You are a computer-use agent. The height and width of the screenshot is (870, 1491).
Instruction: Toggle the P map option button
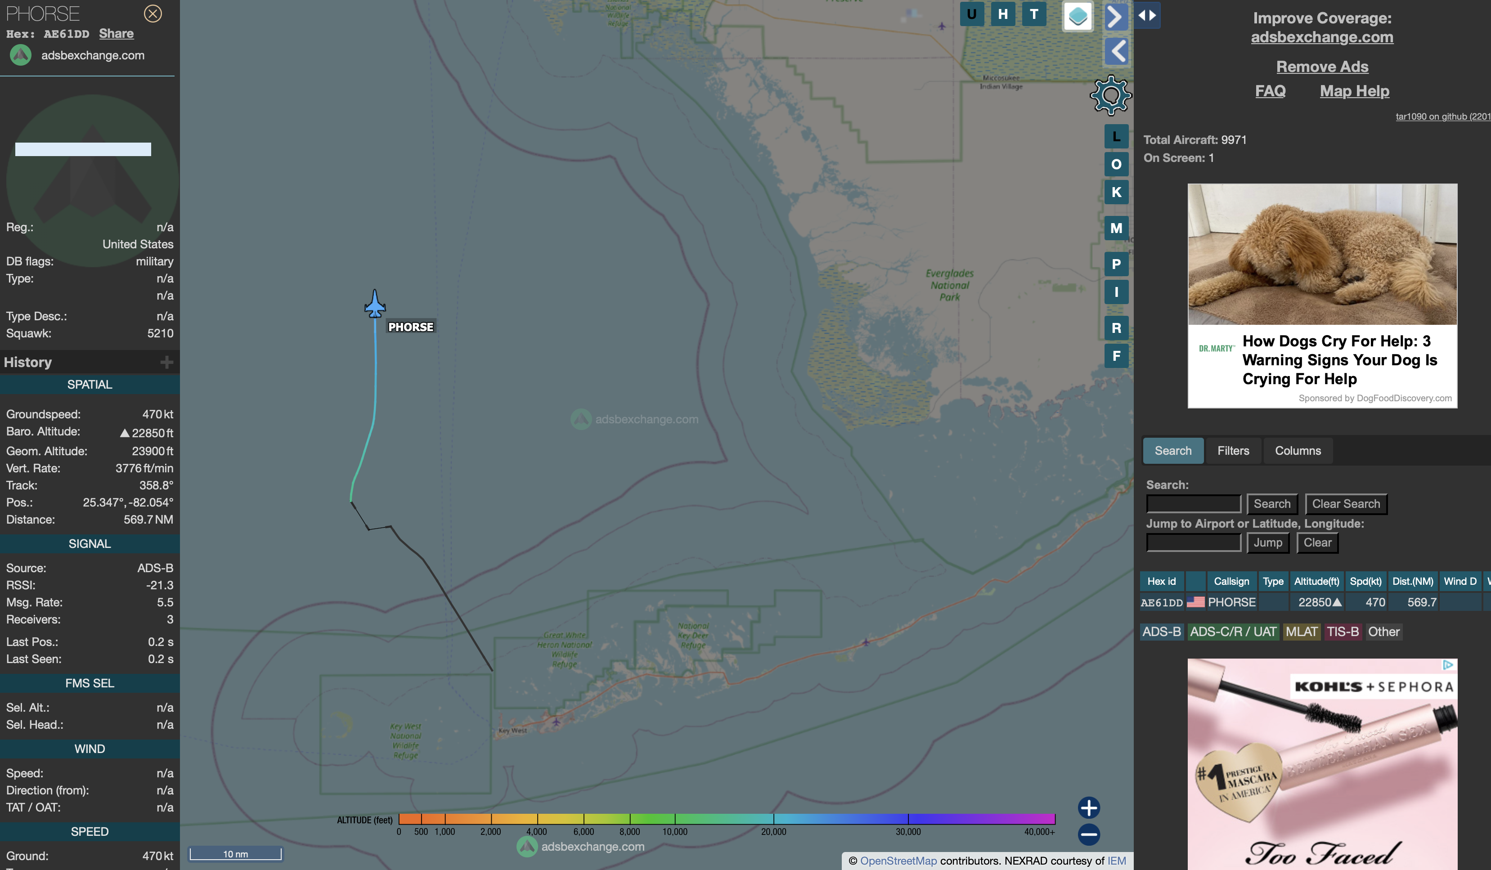(1116, 265)
